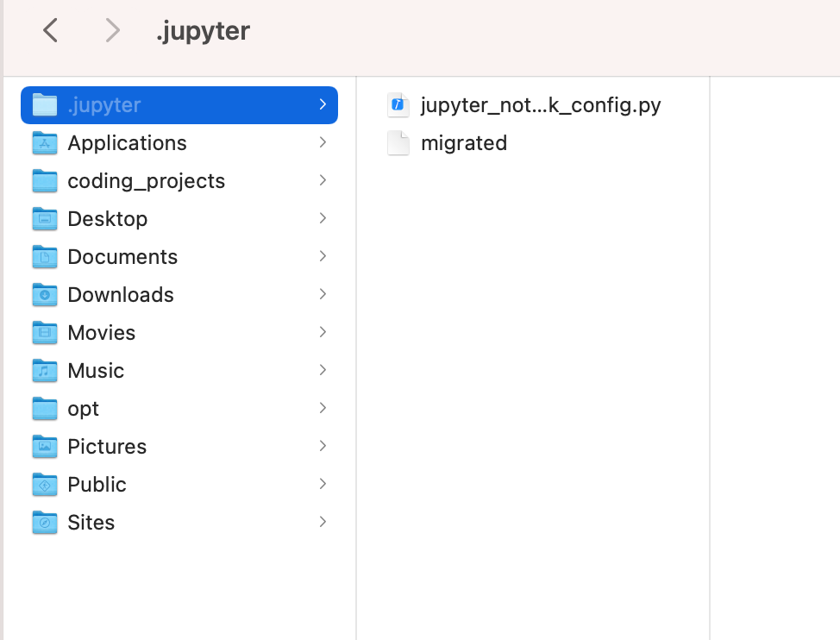Viewport: 840px width, 640px height.
Task: Click the Documents folder icon
Action: (x=45, y=257)
